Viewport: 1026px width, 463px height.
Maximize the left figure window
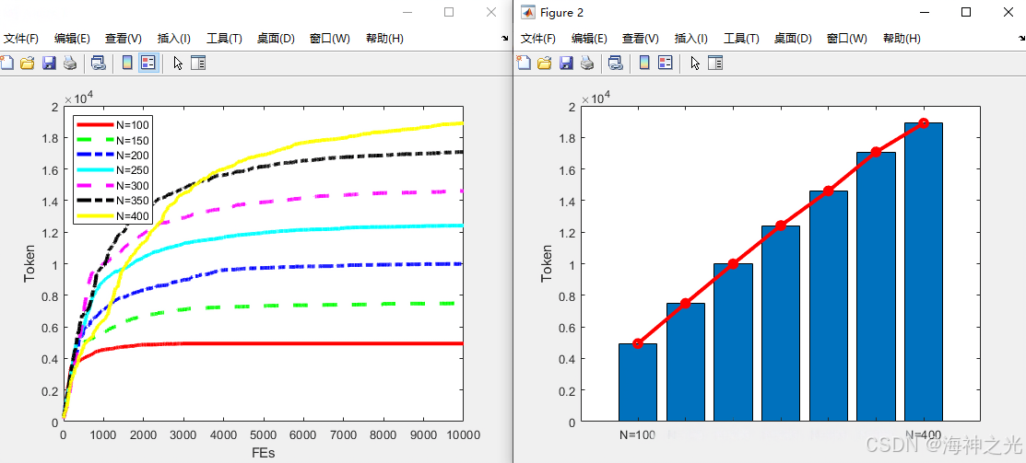click(449, 12)
